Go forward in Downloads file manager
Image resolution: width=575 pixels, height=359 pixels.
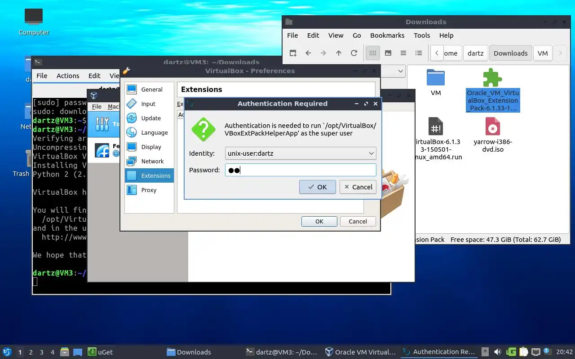click(x=323, y=53)
